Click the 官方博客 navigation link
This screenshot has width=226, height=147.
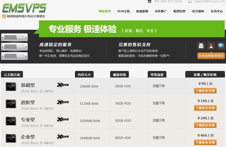coord(198,11)
